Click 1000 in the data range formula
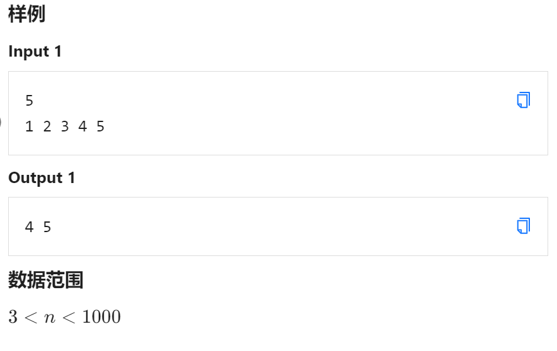 tap(101, 316)
